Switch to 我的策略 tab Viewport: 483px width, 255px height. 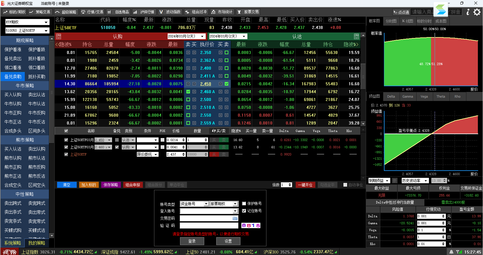click(37, 243)
